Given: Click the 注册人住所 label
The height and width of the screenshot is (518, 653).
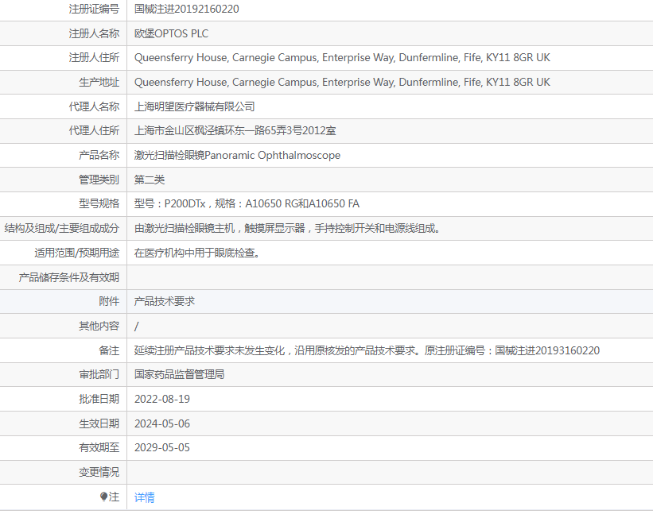Looking at the screenshot, I should [x=94, y=58].
